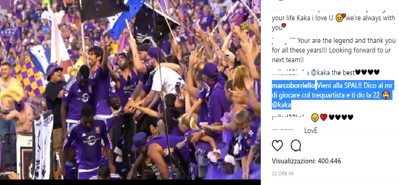Open @kaka mention in the highlighted comment
This screenshot has height=185, width=399.
point(281,105)
